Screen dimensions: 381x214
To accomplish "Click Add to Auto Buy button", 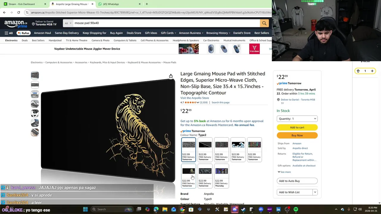I will tap(297, 181).
